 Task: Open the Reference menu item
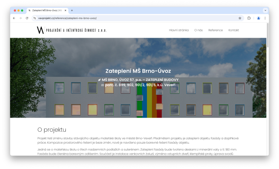pyautogui.click(x=216, y=30)
